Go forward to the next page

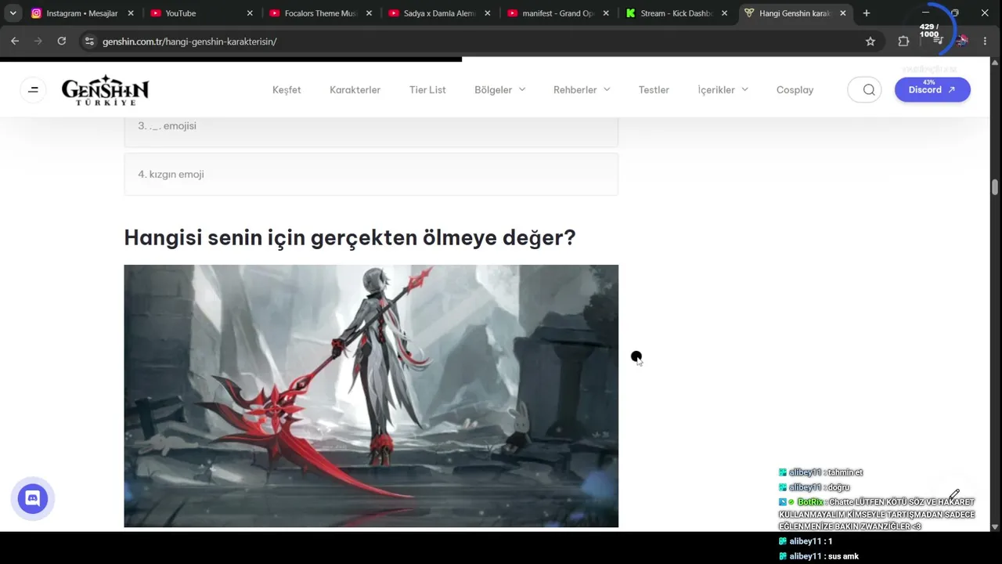[38, 42]
